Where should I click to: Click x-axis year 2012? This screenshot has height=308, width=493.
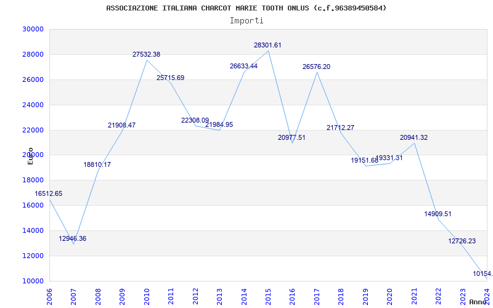195,297
